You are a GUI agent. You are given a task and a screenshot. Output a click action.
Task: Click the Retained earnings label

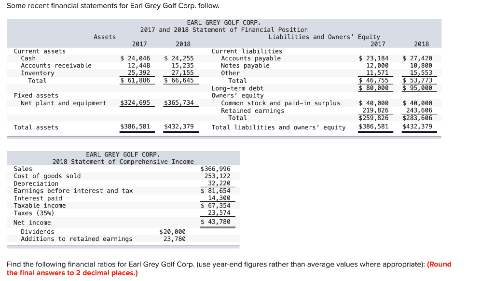(253, 111)
